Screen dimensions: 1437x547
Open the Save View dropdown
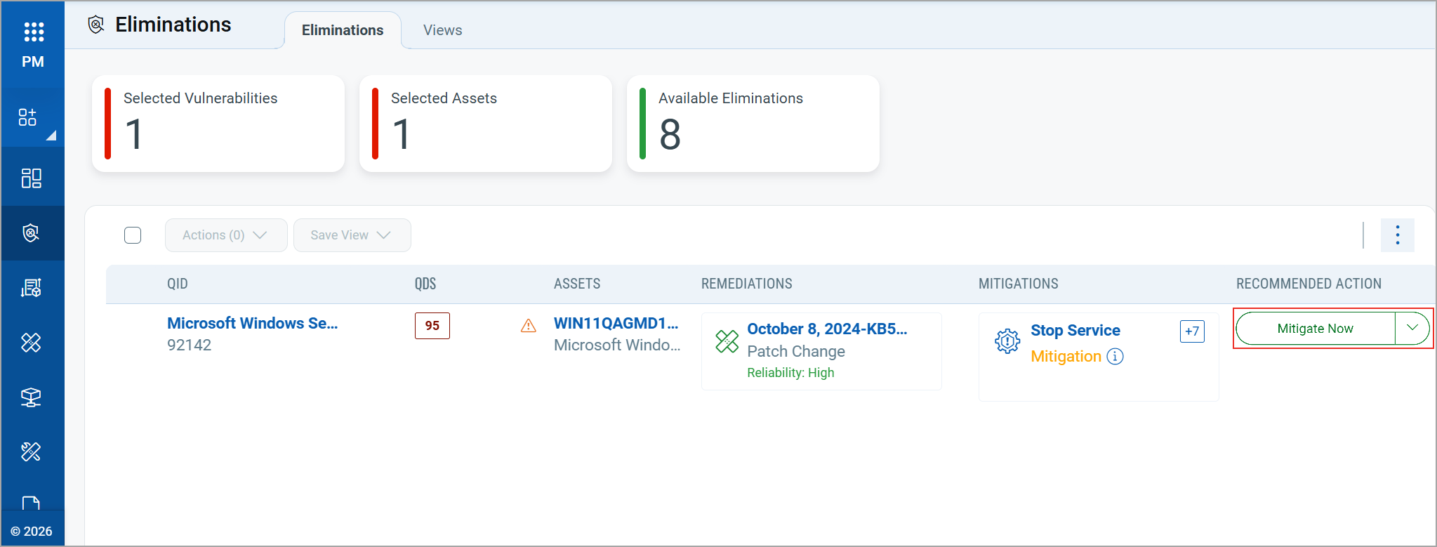pyautogui.click(x=352, y=235)
